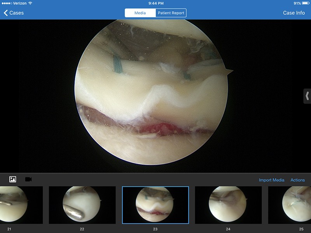Show photos with the image filter icon
311x233 pixels.
pyautogui.click(x=13, y=179)
